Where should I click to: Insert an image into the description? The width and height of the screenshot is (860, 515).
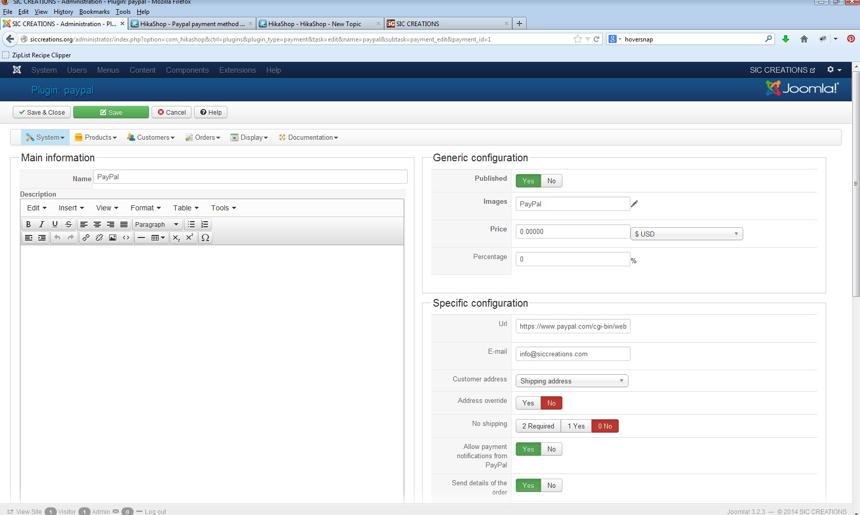[x=113, y=238]
